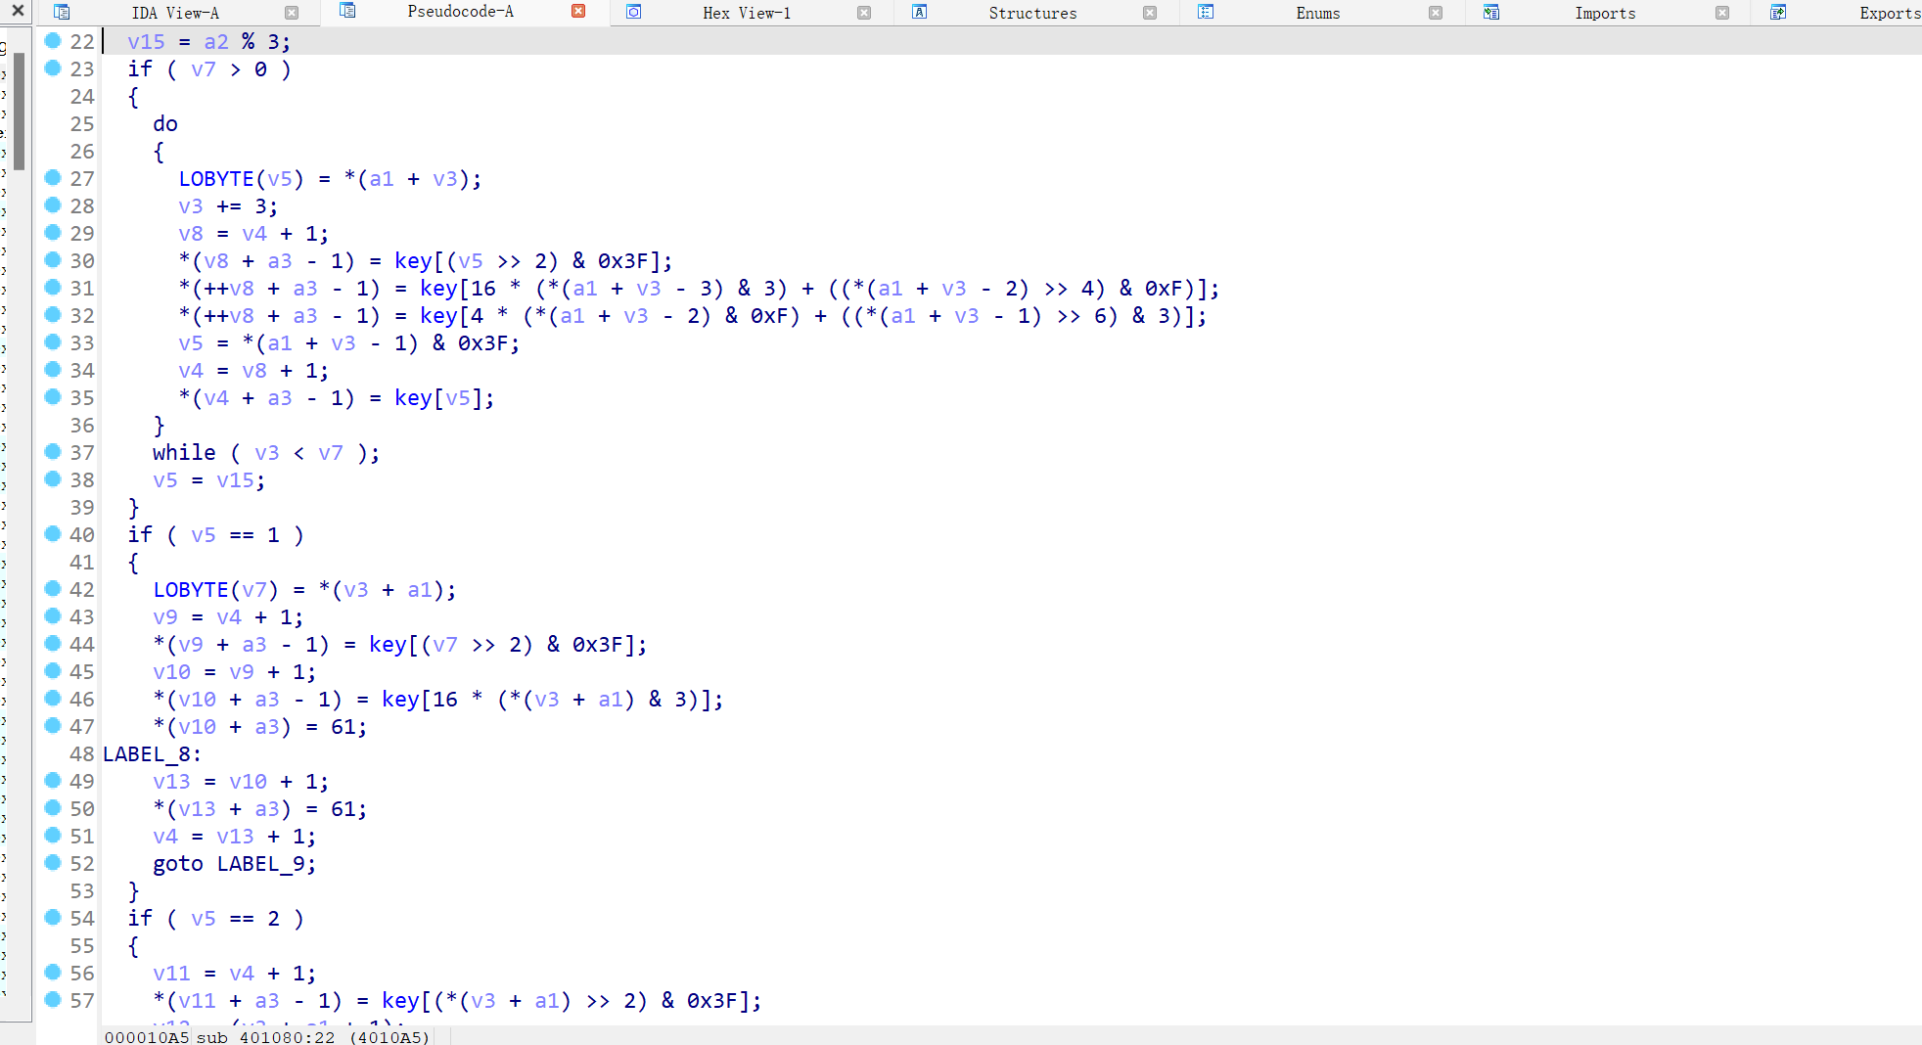Click the Enums tab icon
1922x1045 pixels.
coord(1206,12)
